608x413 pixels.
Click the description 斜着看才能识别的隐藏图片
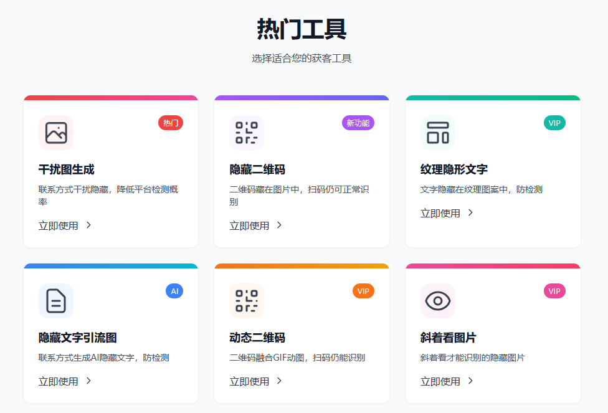click(x=473, y=358)
